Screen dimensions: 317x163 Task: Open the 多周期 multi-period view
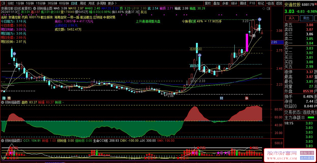coord(101,3)
